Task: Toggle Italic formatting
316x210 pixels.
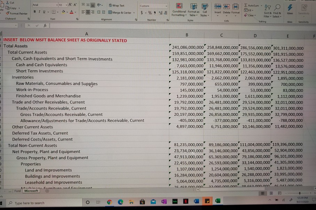Action: (x=40, y=12)
